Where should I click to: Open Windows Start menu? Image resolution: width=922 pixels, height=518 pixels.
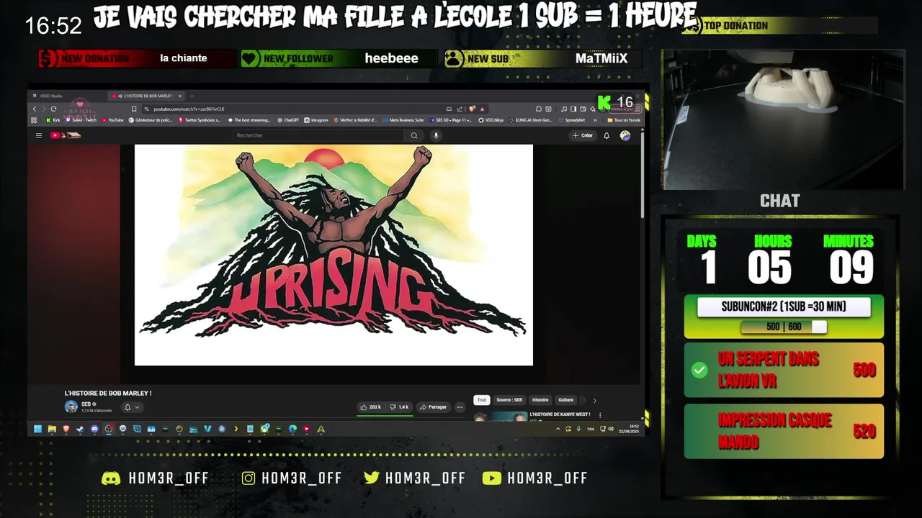coord(37,429)
